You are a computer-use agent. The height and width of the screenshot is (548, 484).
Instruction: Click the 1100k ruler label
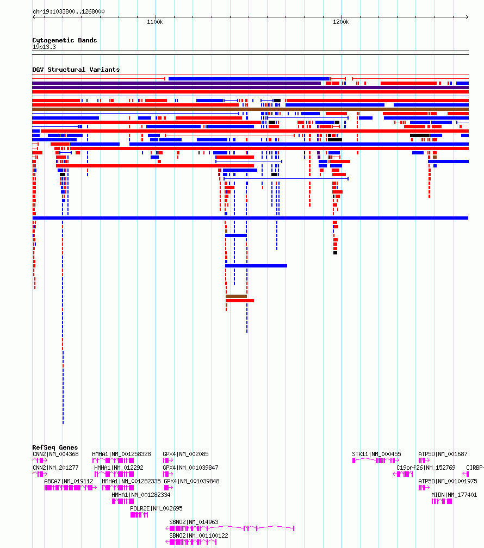pos(155,22)
